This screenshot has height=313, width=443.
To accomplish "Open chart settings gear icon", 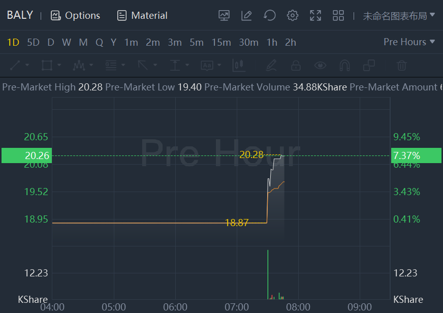I will pos(293,15).
